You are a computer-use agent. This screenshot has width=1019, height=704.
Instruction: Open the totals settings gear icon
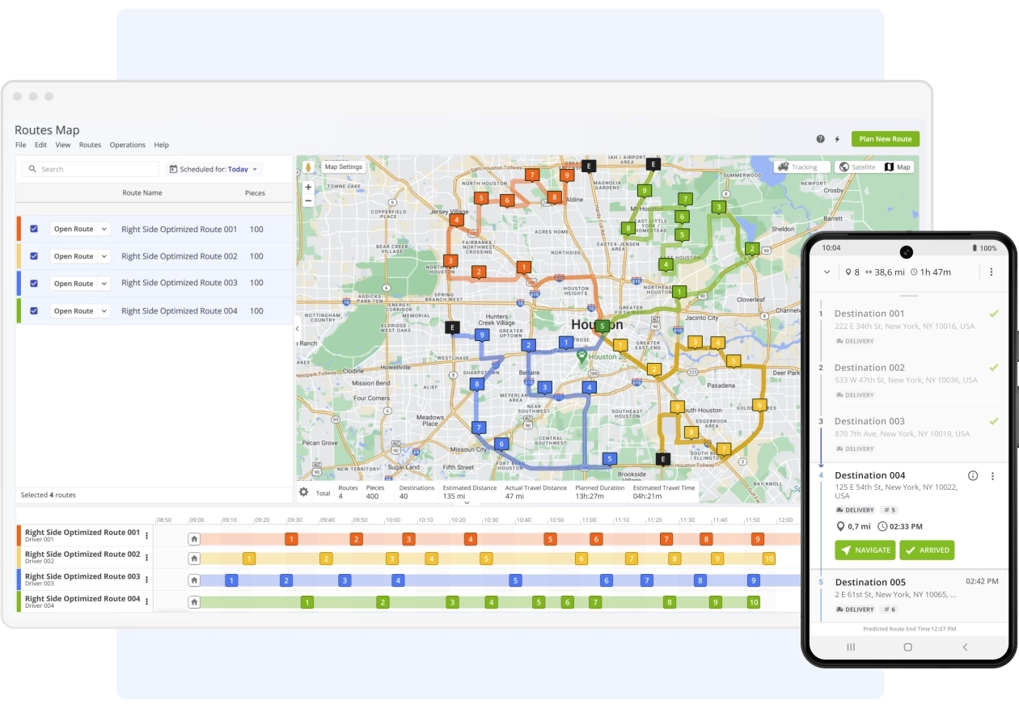point(304,492)
